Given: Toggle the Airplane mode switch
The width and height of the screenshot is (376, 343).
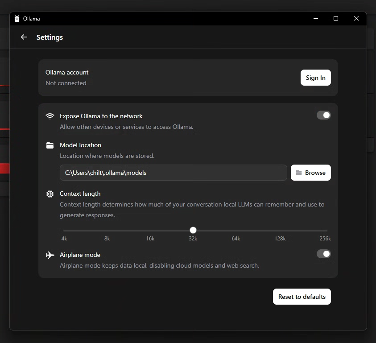Looking at the screenshot, I should click(323, 254).
